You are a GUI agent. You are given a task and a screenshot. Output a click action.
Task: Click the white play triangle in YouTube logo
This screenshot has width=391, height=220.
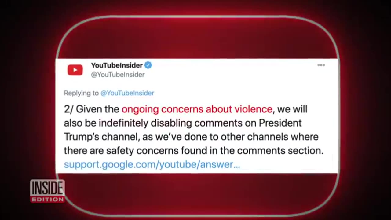pos(75,70)
